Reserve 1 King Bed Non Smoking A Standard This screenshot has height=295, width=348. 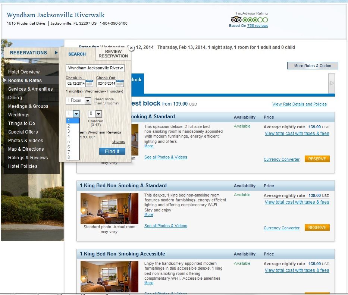tap(317, 227)
